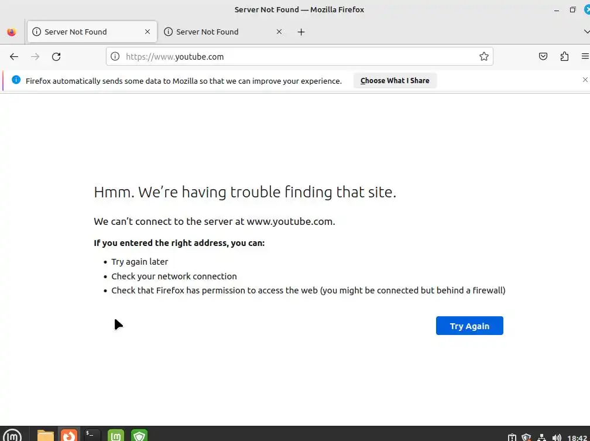
Task: Click the 'If you entered the right address' text
Action: point(179,243)
